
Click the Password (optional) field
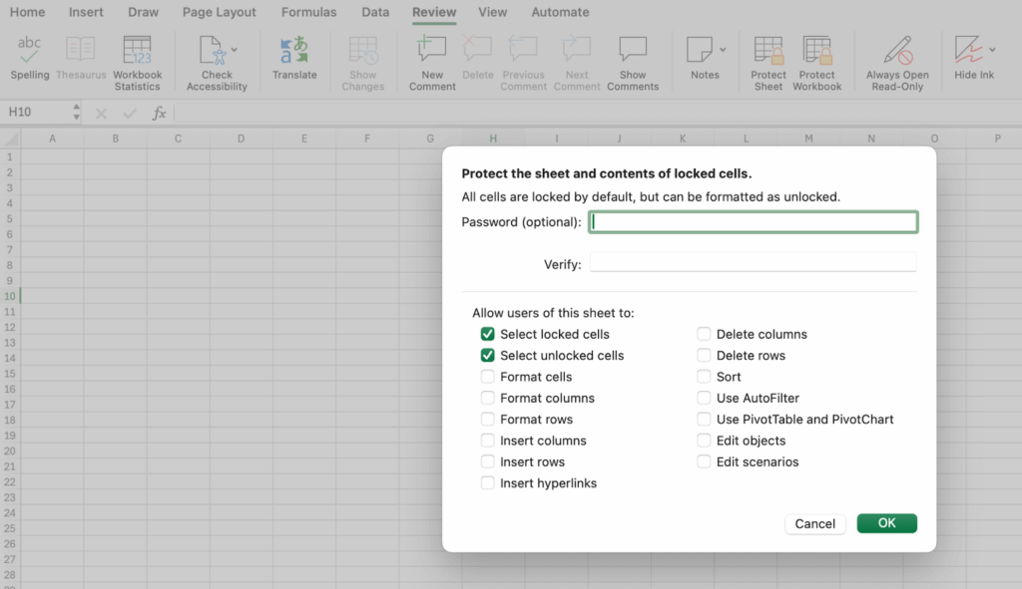point(753,222)
